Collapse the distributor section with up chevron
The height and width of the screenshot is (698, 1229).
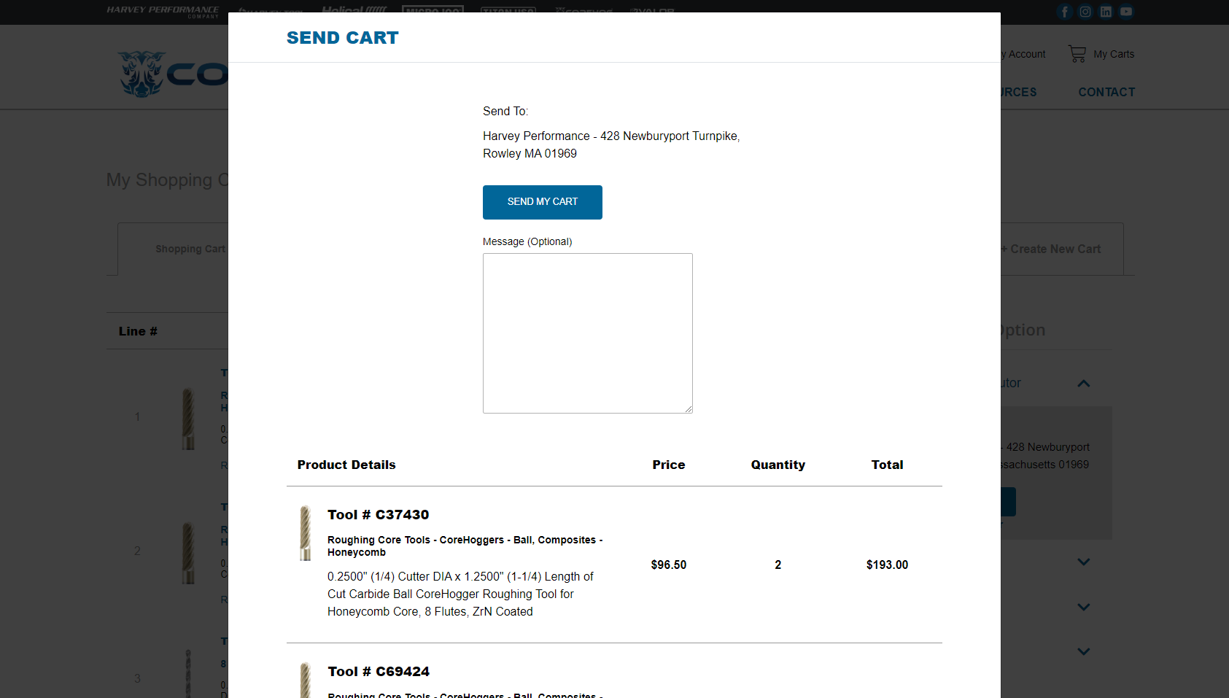1084,384
